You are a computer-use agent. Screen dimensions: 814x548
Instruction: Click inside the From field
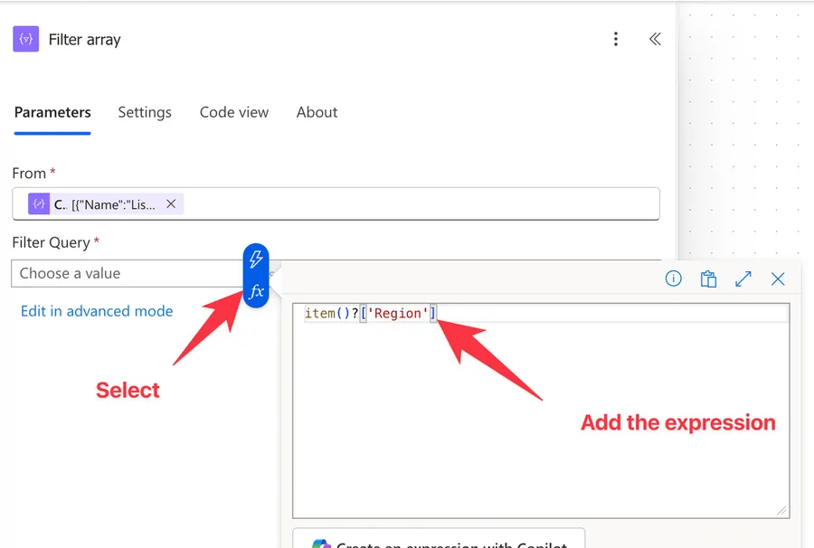(x=416, y=204)
